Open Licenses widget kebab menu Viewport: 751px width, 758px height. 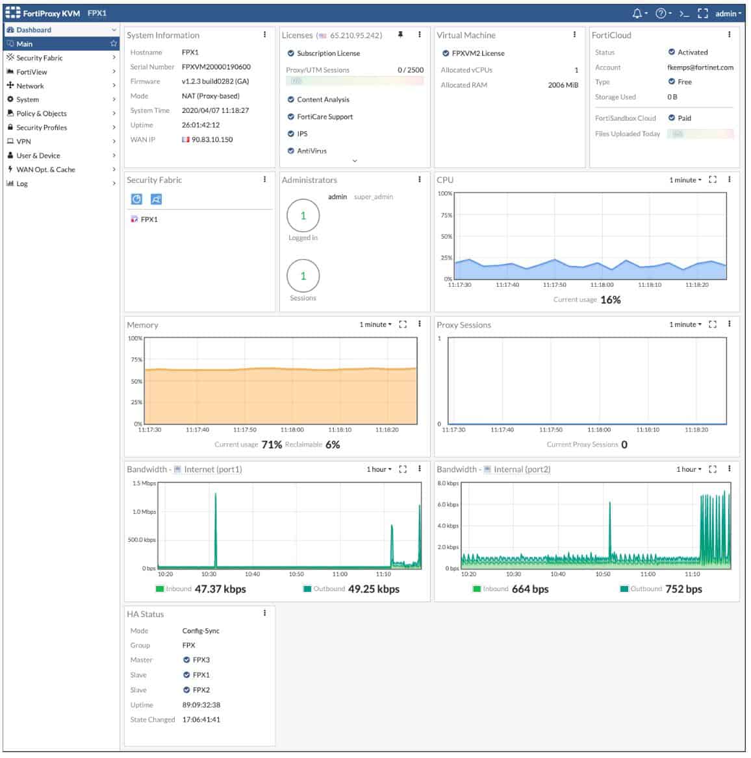(x=420, y=35)
